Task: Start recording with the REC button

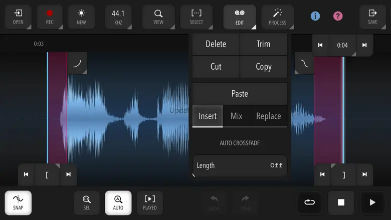Action: 50,17
